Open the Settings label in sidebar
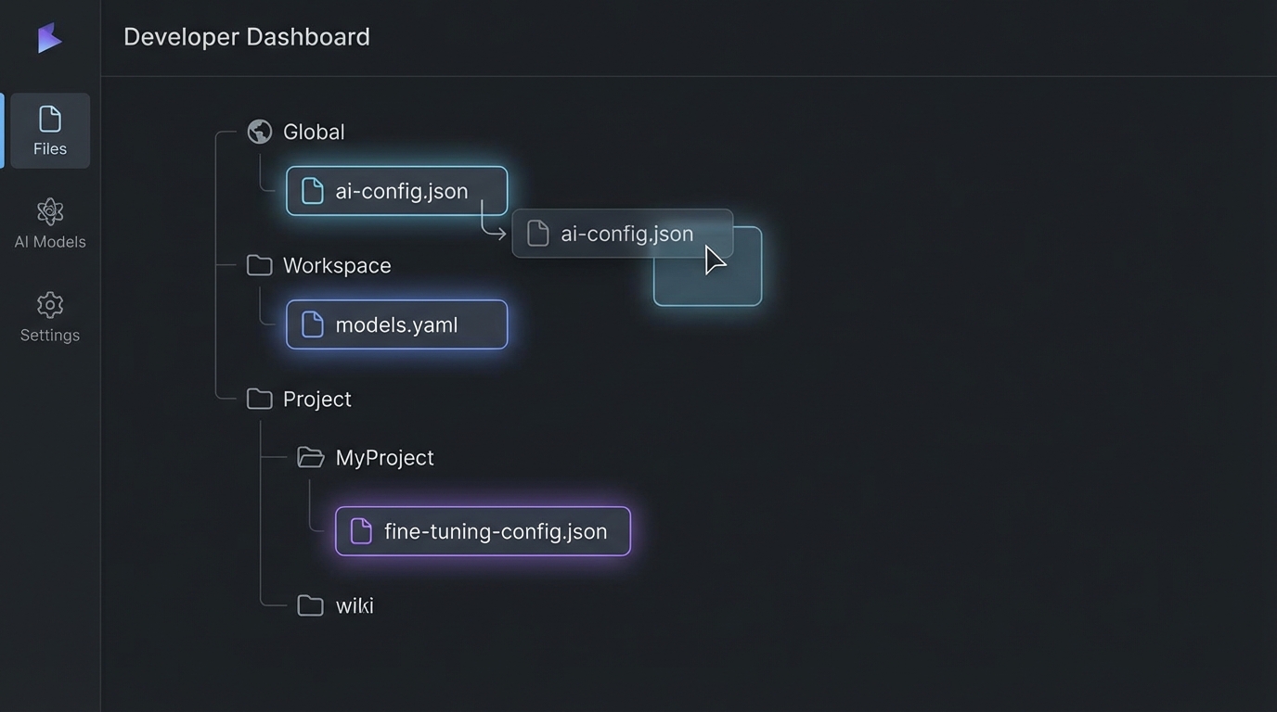The width and height of the screenshot is (1277, 712). click(x=50, y=335)
